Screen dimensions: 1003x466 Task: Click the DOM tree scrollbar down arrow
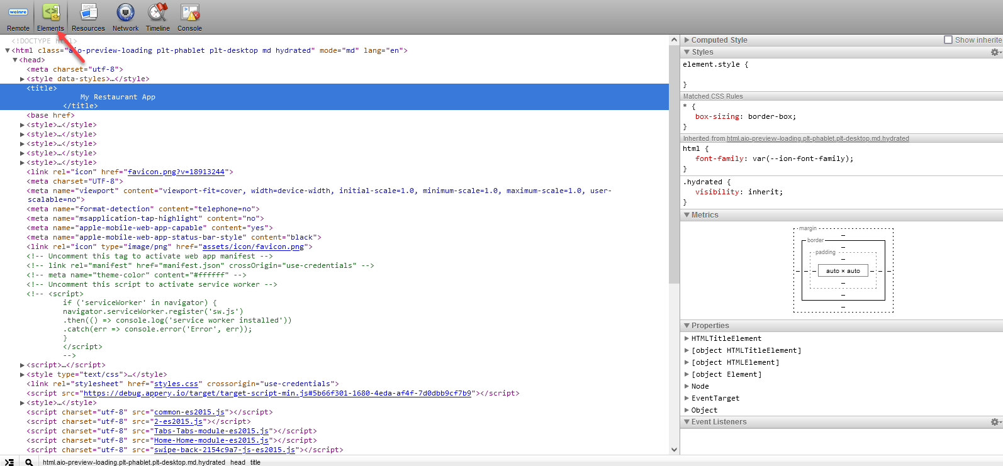[674, 450]
